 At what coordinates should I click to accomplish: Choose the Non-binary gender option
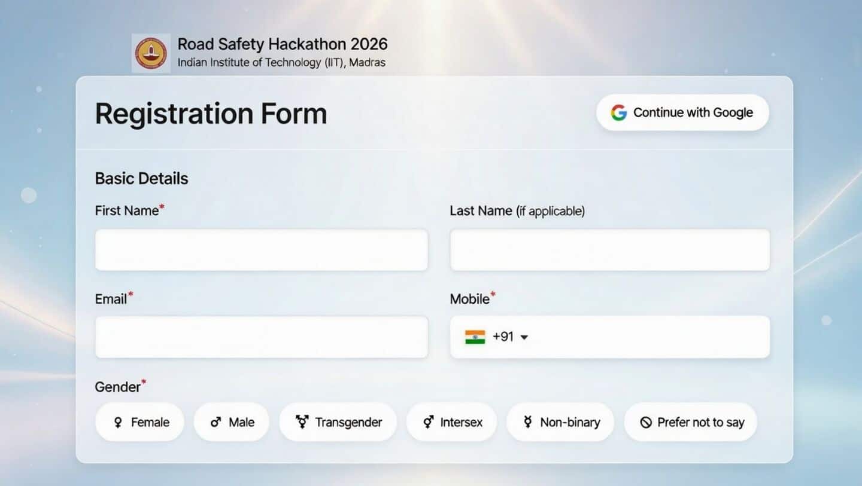560,422
